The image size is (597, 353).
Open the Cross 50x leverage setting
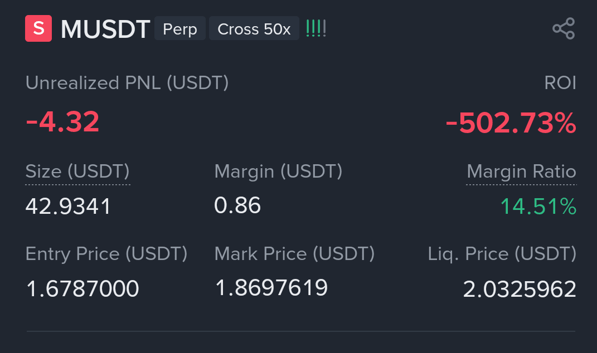[254, 28]
